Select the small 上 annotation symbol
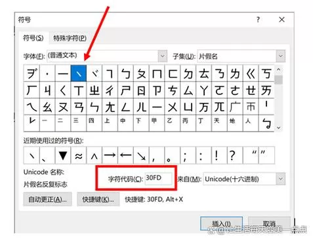This screenshot has height=241, width=313. (x=110, y=123)
